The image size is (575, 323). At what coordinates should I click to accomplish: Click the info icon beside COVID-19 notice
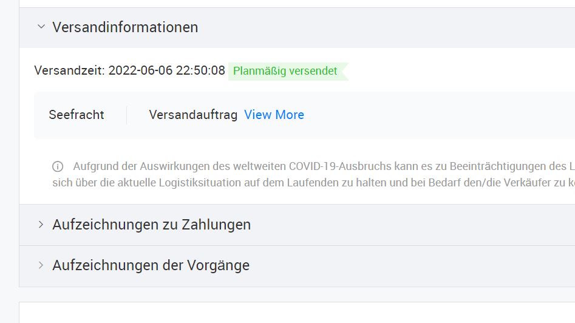coord(58,166)
